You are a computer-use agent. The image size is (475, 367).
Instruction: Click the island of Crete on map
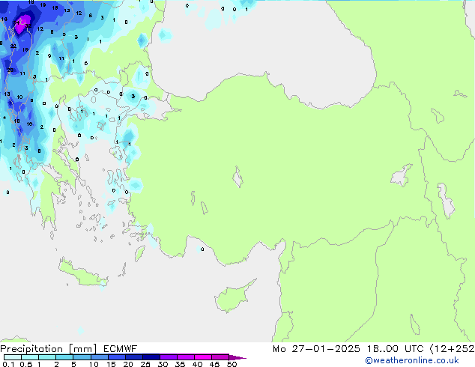point(82,273)
